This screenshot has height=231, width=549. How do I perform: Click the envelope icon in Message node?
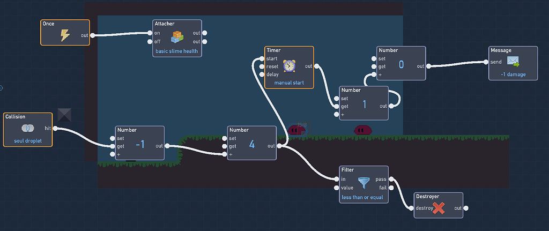[513, 62]
